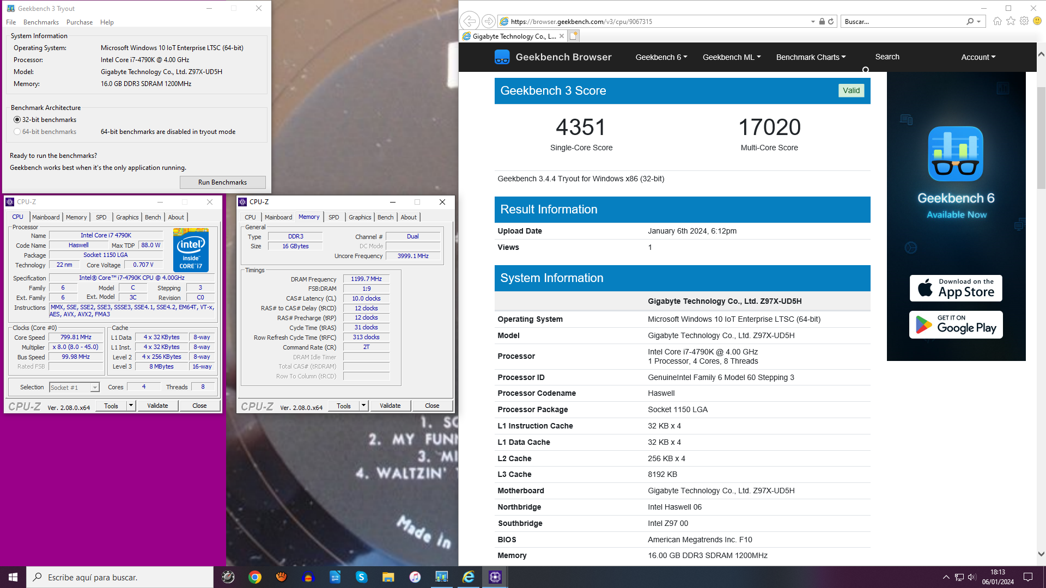The height and width of the screenshot is (588, 1046).
Task: Open the speedometer gauge app in the taskbar
Action: click(x=228, y=577)
